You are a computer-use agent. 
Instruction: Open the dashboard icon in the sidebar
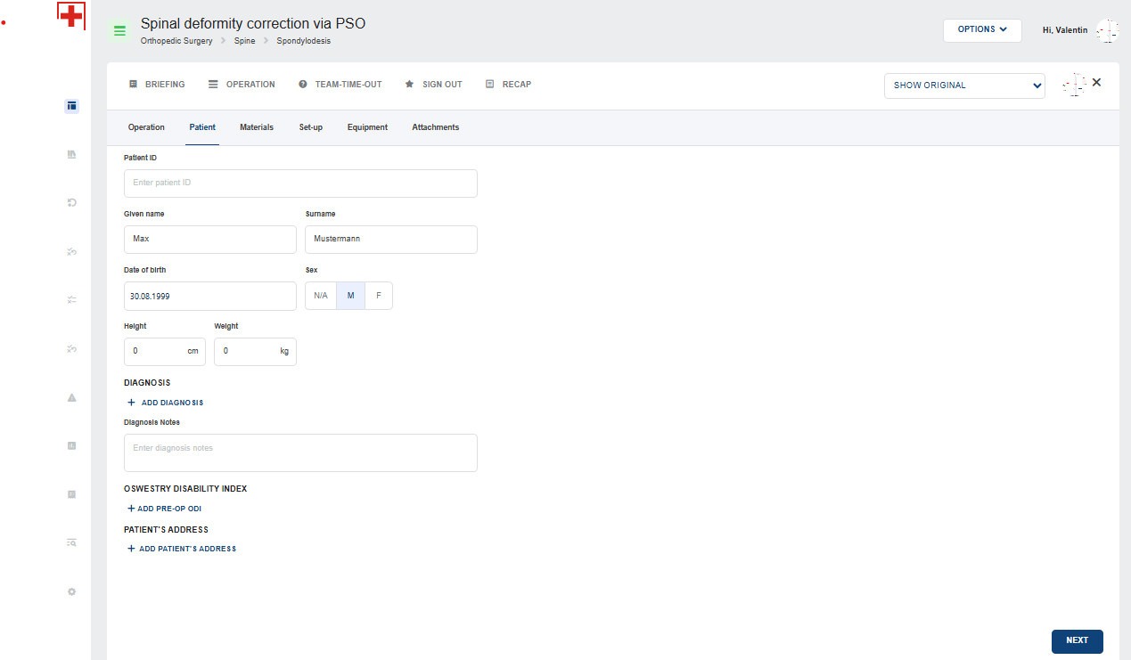click(71, 106)
